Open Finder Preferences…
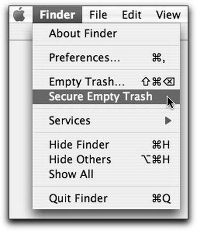The image size is (197, 231). pyautogui.click(x=106, y=58)
